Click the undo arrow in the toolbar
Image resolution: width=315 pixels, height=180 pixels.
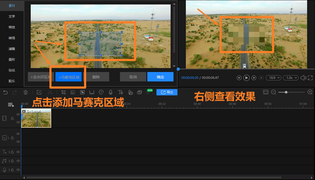[x=6, y=92]
